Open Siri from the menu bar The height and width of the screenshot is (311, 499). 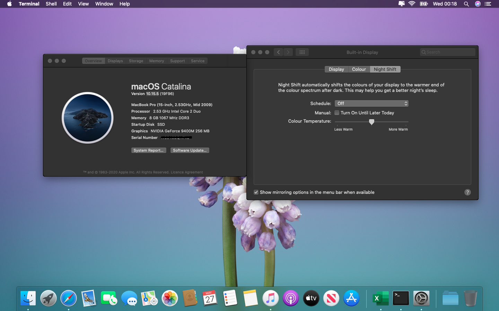pyautogui.click(x=478, y=4)
